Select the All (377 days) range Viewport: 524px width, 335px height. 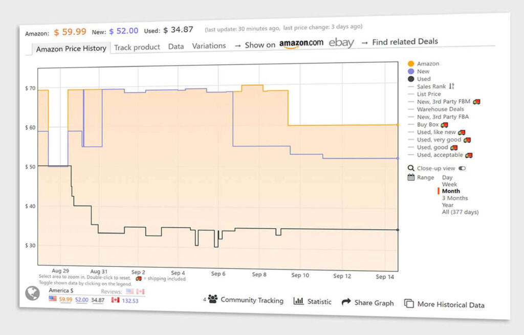click(460, 212)
